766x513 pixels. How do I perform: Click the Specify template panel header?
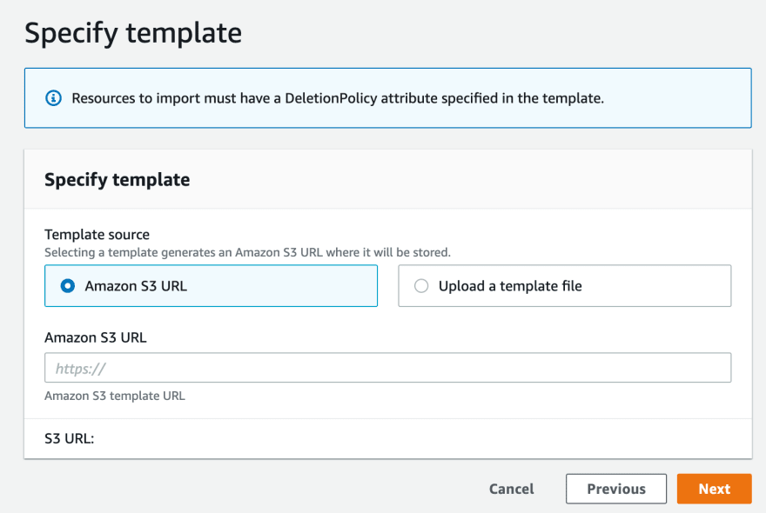click(x=118, y=180)
